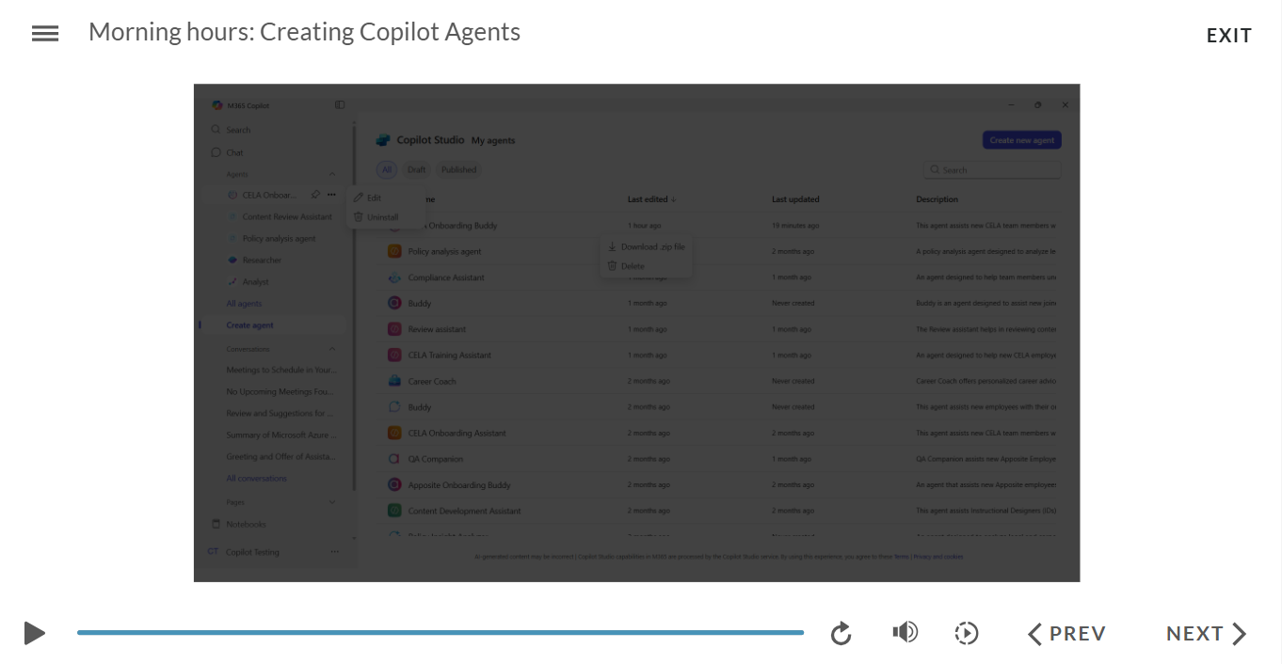
Task: Open the three-dot menu beside Copilot Testing
Action: point(334,552)
